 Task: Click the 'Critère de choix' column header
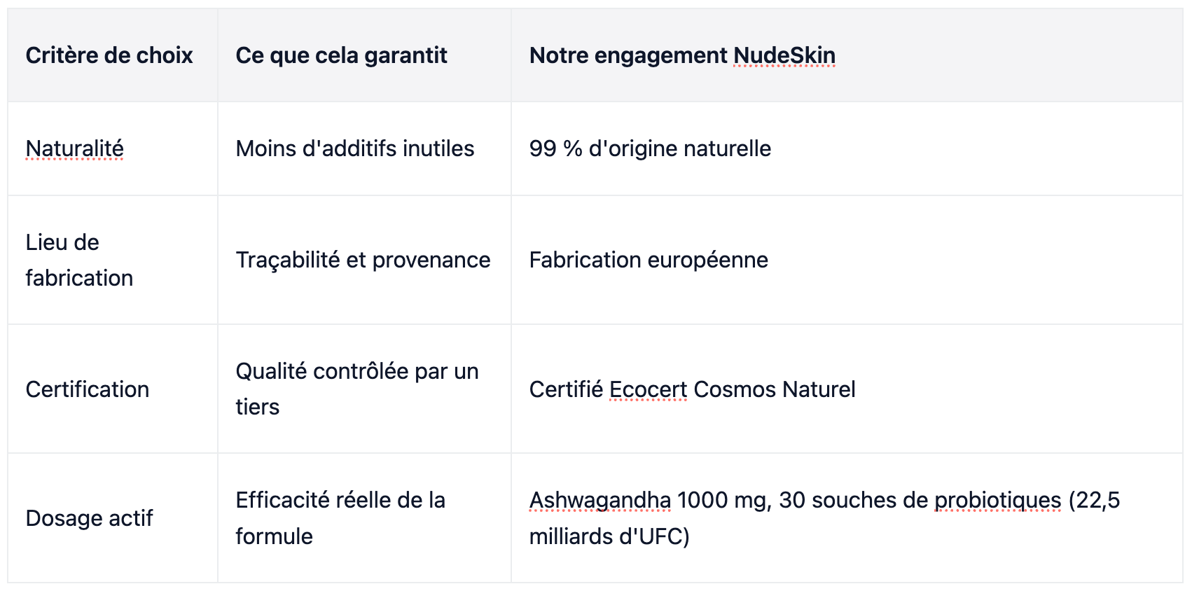tap(109, 55)
